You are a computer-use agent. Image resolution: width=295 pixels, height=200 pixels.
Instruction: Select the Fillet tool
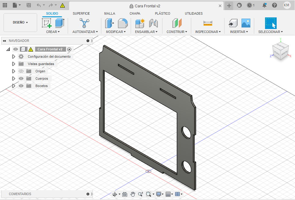(123, 23)
